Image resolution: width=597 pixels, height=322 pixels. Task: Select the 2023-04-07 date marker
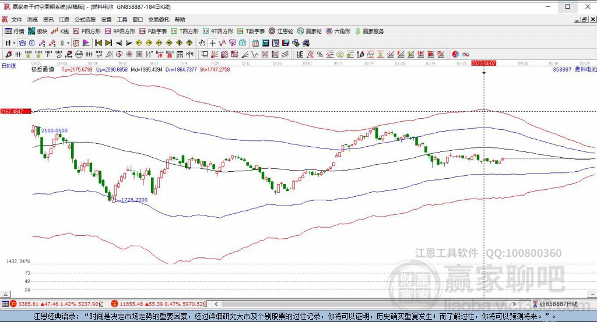pos(483,63)
